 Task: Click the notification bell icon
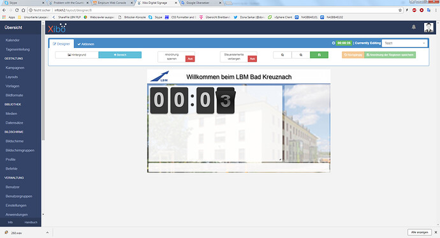(414, 27)
